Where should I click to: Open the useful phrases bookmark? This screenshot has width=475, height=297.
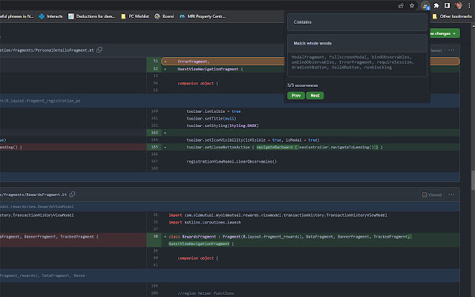click(x=16, y=16)
